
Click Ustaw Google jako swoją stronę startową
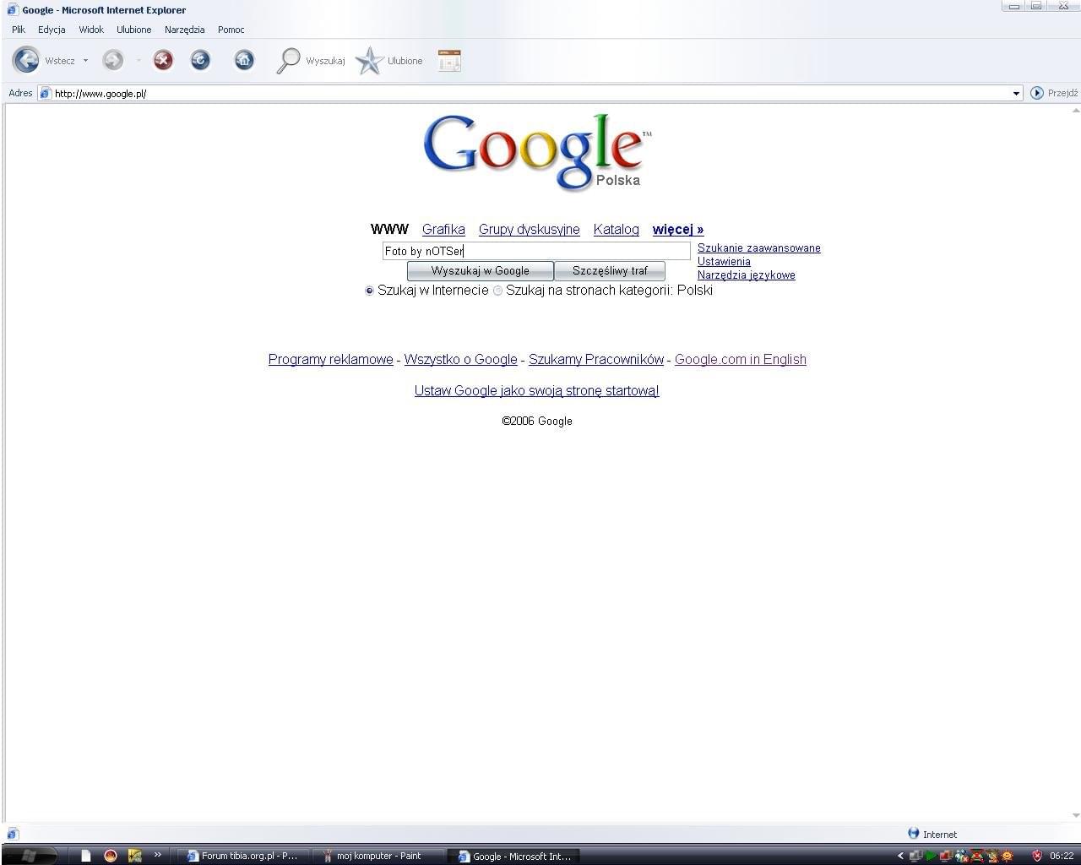tap(537, 390)
